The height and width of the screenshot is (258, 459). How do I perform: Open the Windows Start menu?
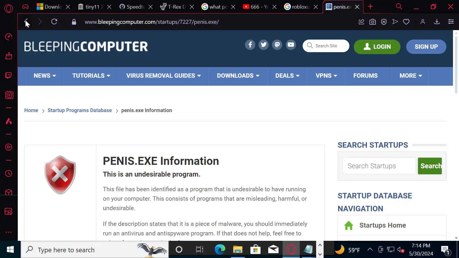click(x=10, y=250)
